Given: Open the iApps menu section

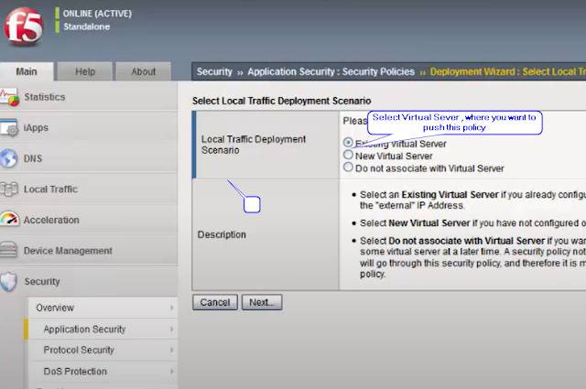Looking at the screenshot, I should 89,127.
